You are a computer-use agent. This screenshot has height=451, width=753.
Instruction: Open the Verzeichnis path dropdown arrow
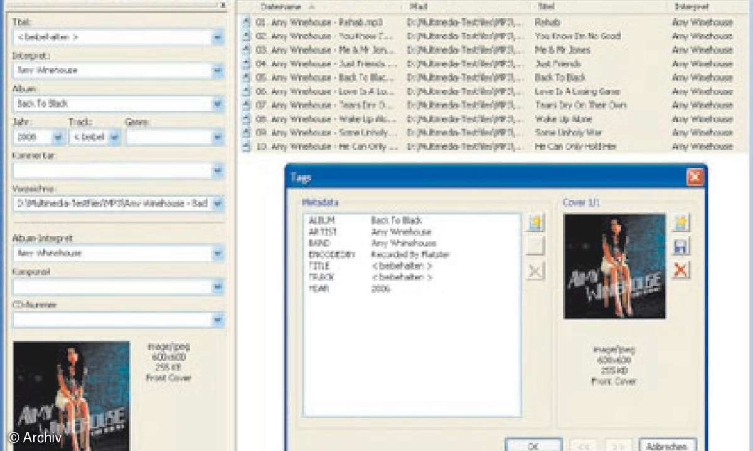[x=217, y=204]
